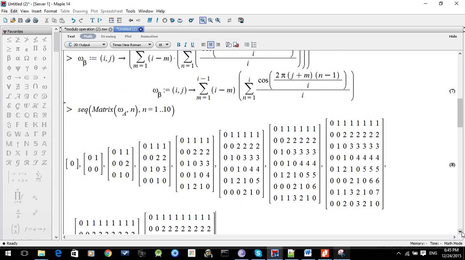
Task: Cut selection using the scissors icon
Action: pos(46,21)
